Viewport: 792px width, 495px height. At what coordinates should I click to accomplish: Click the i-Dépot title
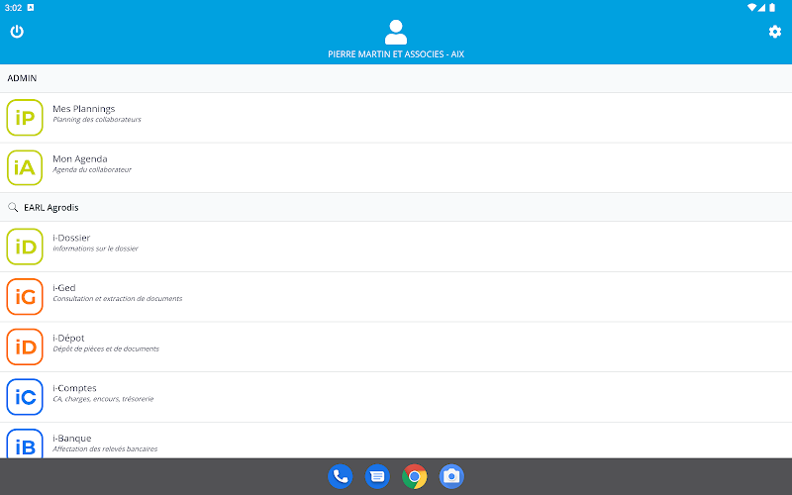(x=68, y=338)
